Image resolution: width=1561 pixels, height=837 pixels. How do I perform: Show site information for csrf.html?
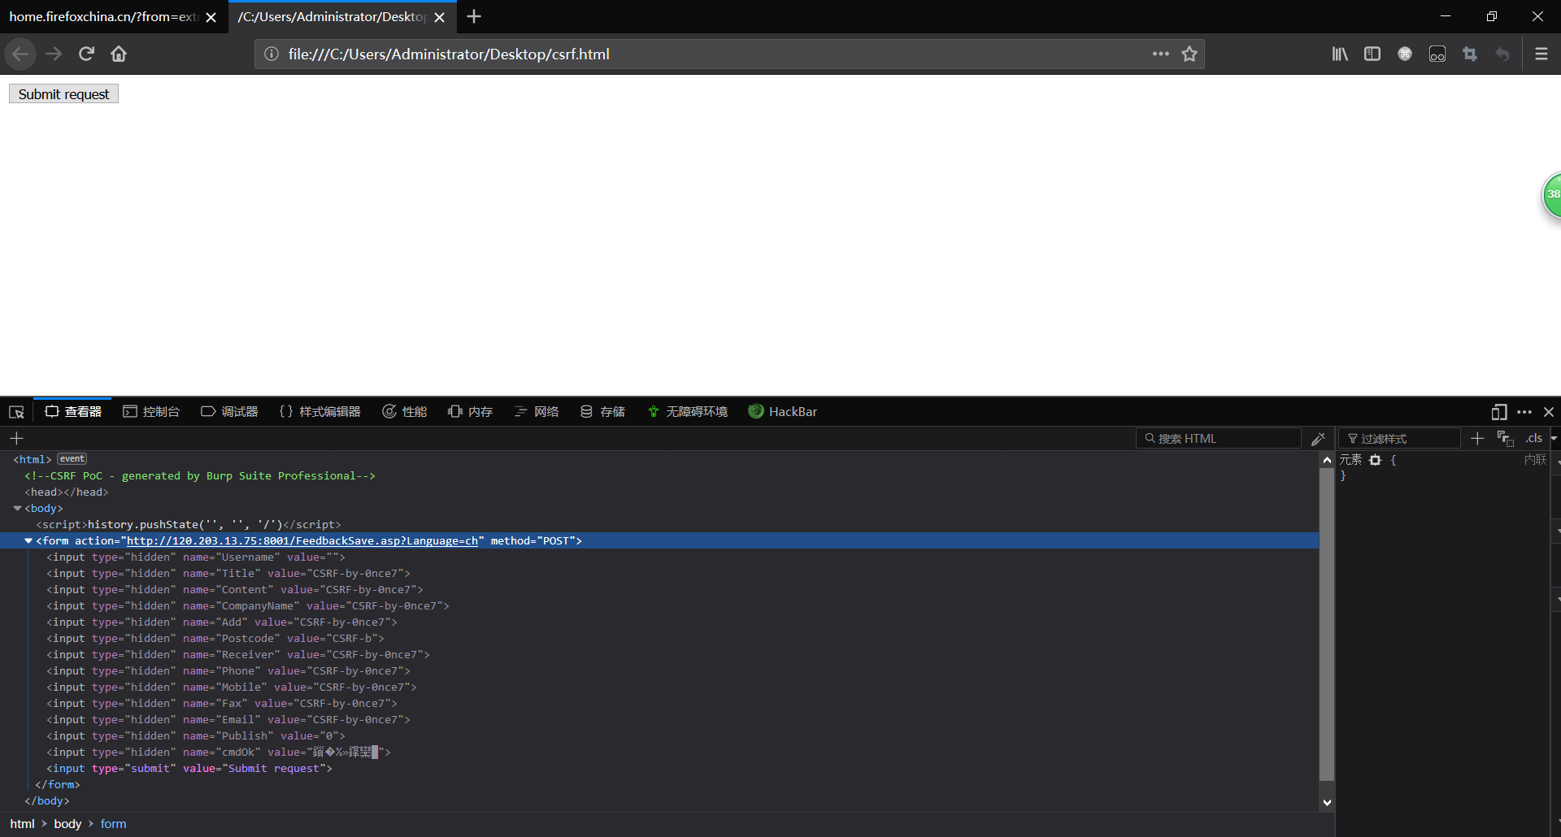272,54
